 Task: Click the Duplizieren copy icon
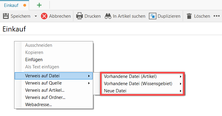coord(152,16)
